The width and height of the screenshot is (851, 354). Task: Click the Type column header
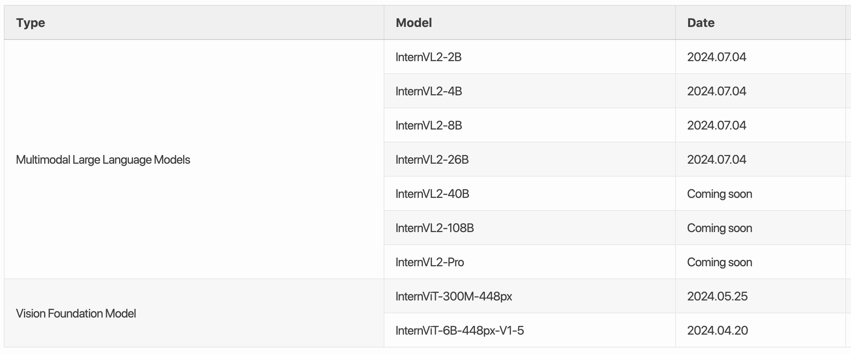pos(30,23)
